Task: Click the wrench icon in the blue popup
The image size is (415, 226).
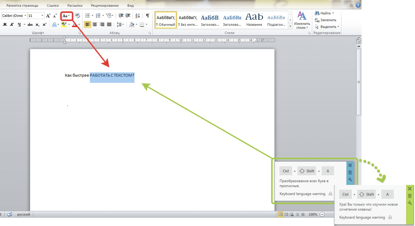Action: click(x=350, y=179)
